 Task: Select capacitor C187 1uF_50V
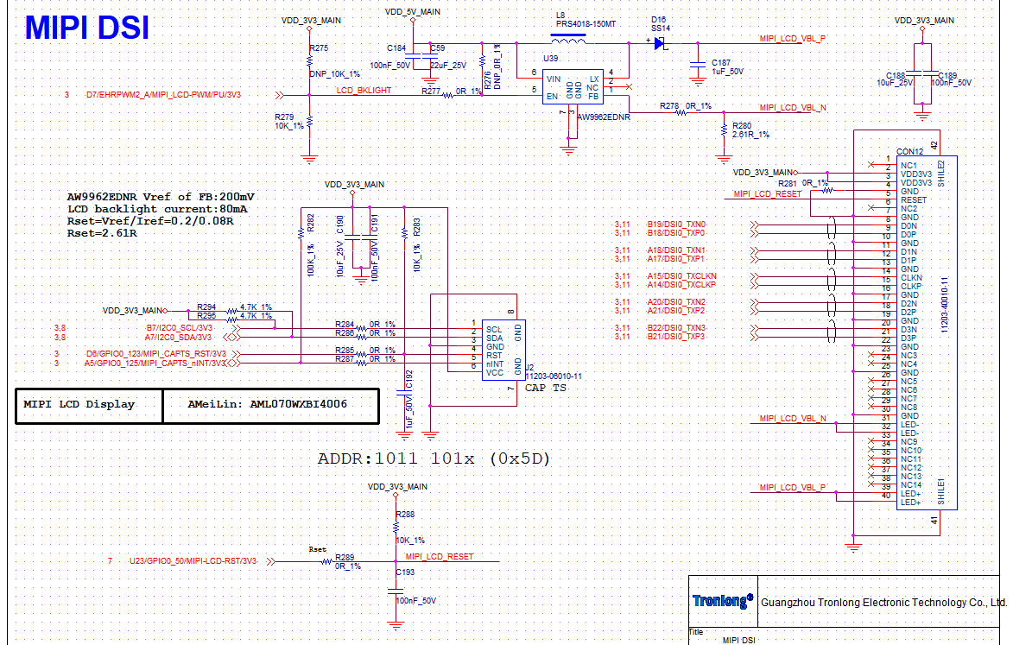pyautogui.click(x=698, y=64)
